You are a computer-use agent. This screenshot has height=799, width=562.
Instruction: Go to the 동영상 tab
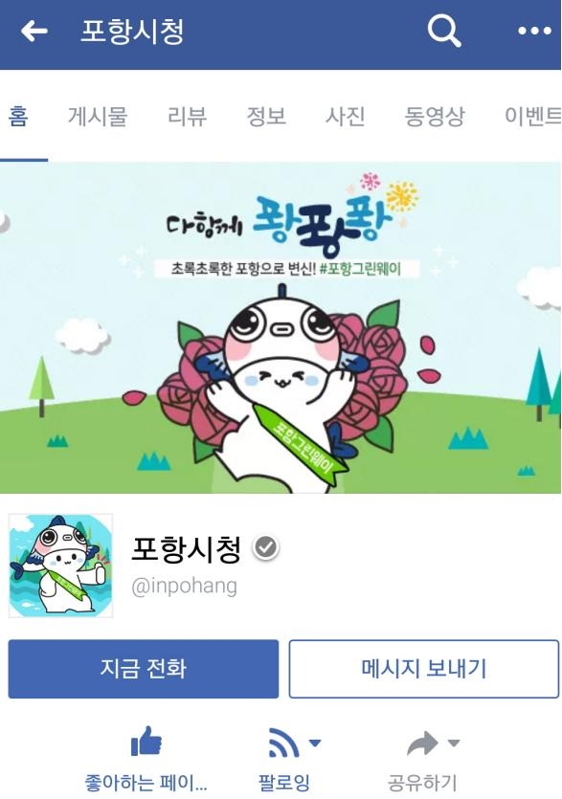[x=435, y=116]
